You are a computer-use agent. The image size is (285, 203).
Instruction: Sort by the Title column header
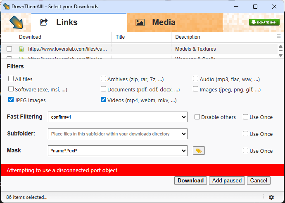(x=141, y=37)
